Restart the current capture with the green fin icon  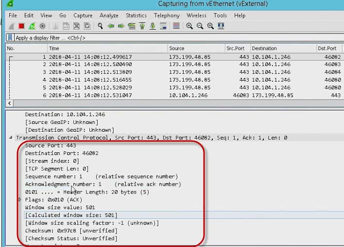(32, 26)
